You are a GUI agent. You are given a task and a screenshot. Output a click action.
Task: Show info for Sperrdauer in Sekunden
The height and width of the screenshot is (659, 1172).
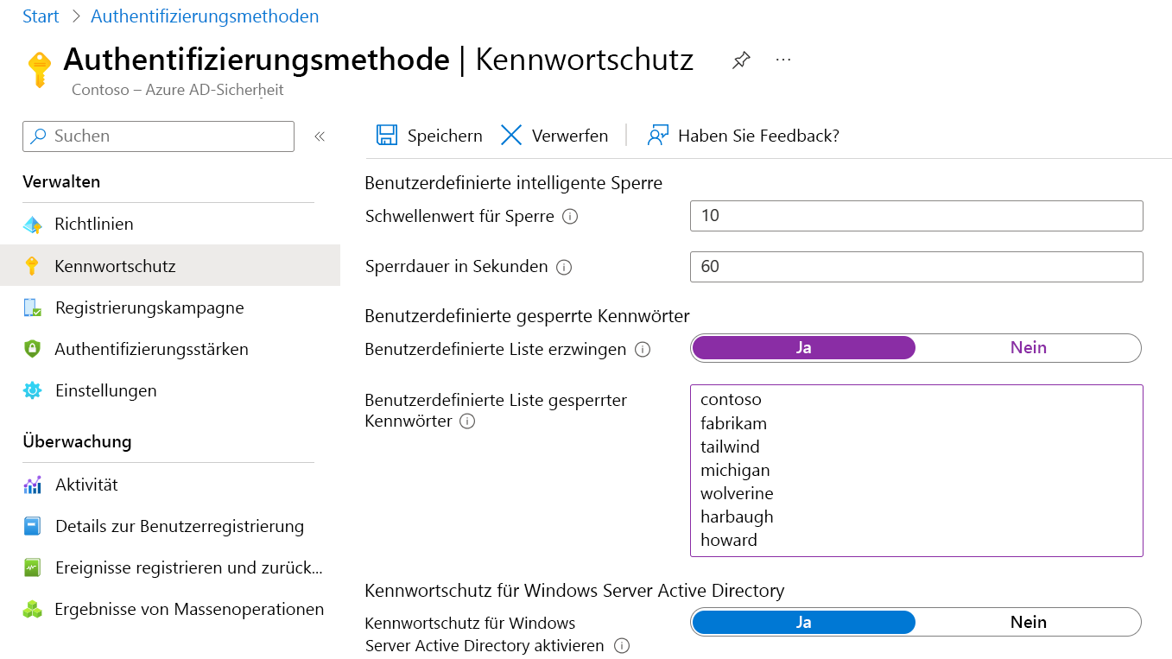tap(564, 268)
